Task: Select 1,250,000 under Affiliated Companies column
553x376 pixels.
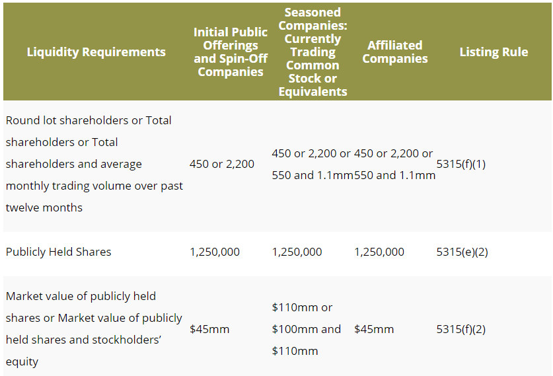Action: click(379, 252)
